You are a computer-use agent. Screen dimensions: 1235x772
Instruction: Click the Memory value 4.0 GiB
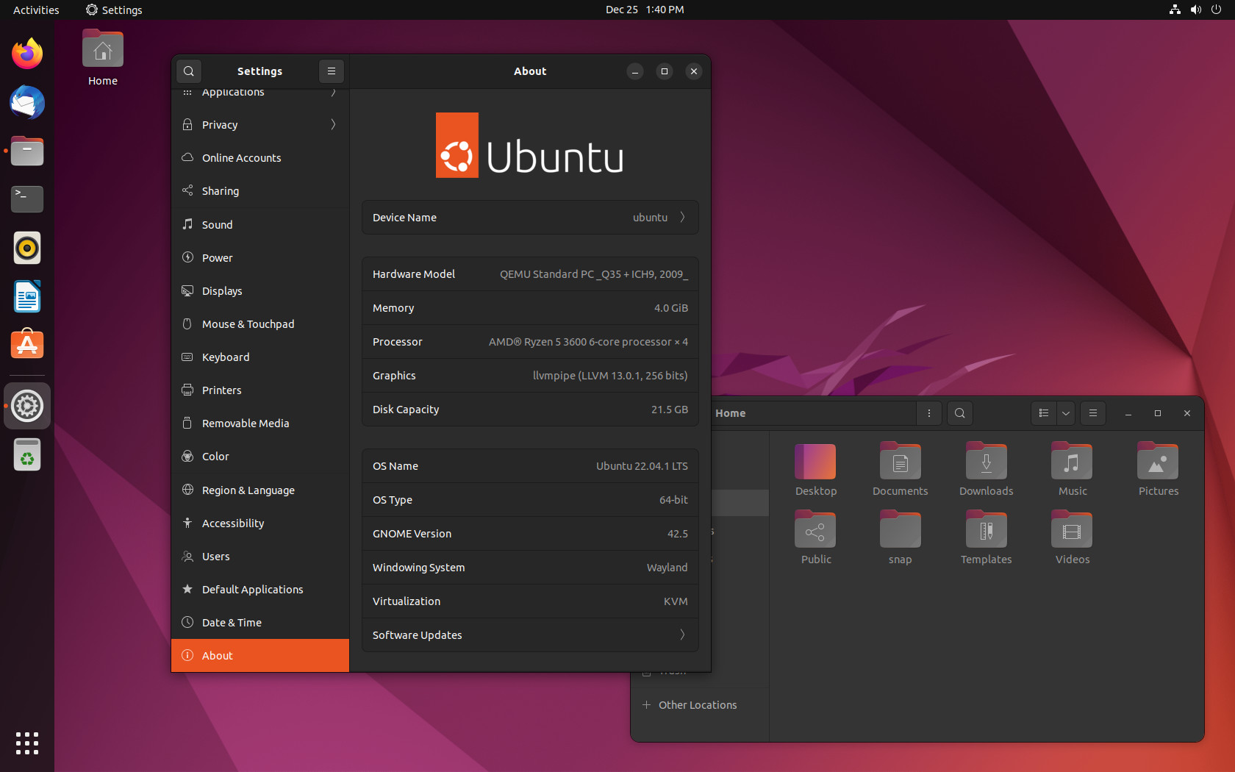pos(671,308)
